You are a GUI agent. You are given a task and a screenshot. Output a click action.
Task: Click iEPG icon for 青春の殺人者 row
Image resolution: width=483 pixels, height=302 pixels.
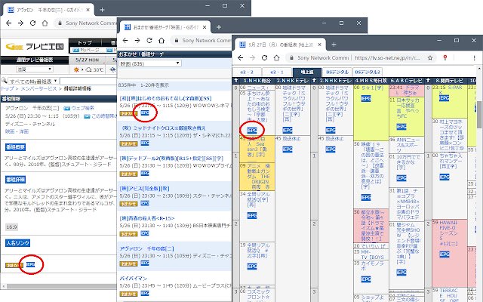pyautogui.click(x=145, y=233)
